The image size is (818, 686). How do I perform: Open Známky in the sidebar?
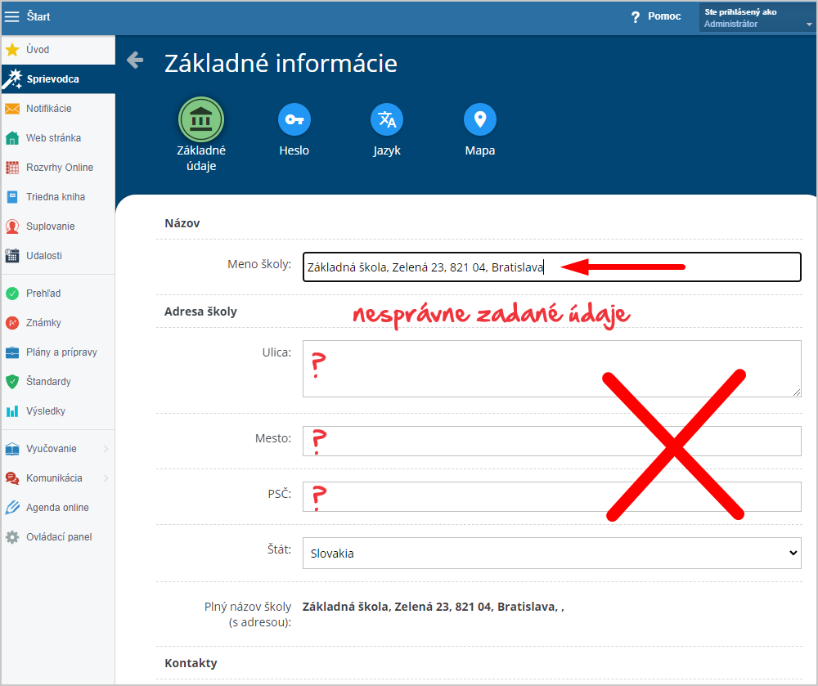tap(58, 323)
